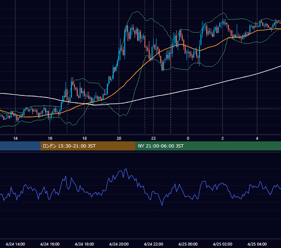Click the 4/24 22:00 date label
This screenshot has height=248, width=281.
point(153,244)
